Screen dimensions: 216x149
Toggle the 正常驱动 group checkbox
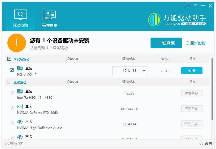[9, 82]
